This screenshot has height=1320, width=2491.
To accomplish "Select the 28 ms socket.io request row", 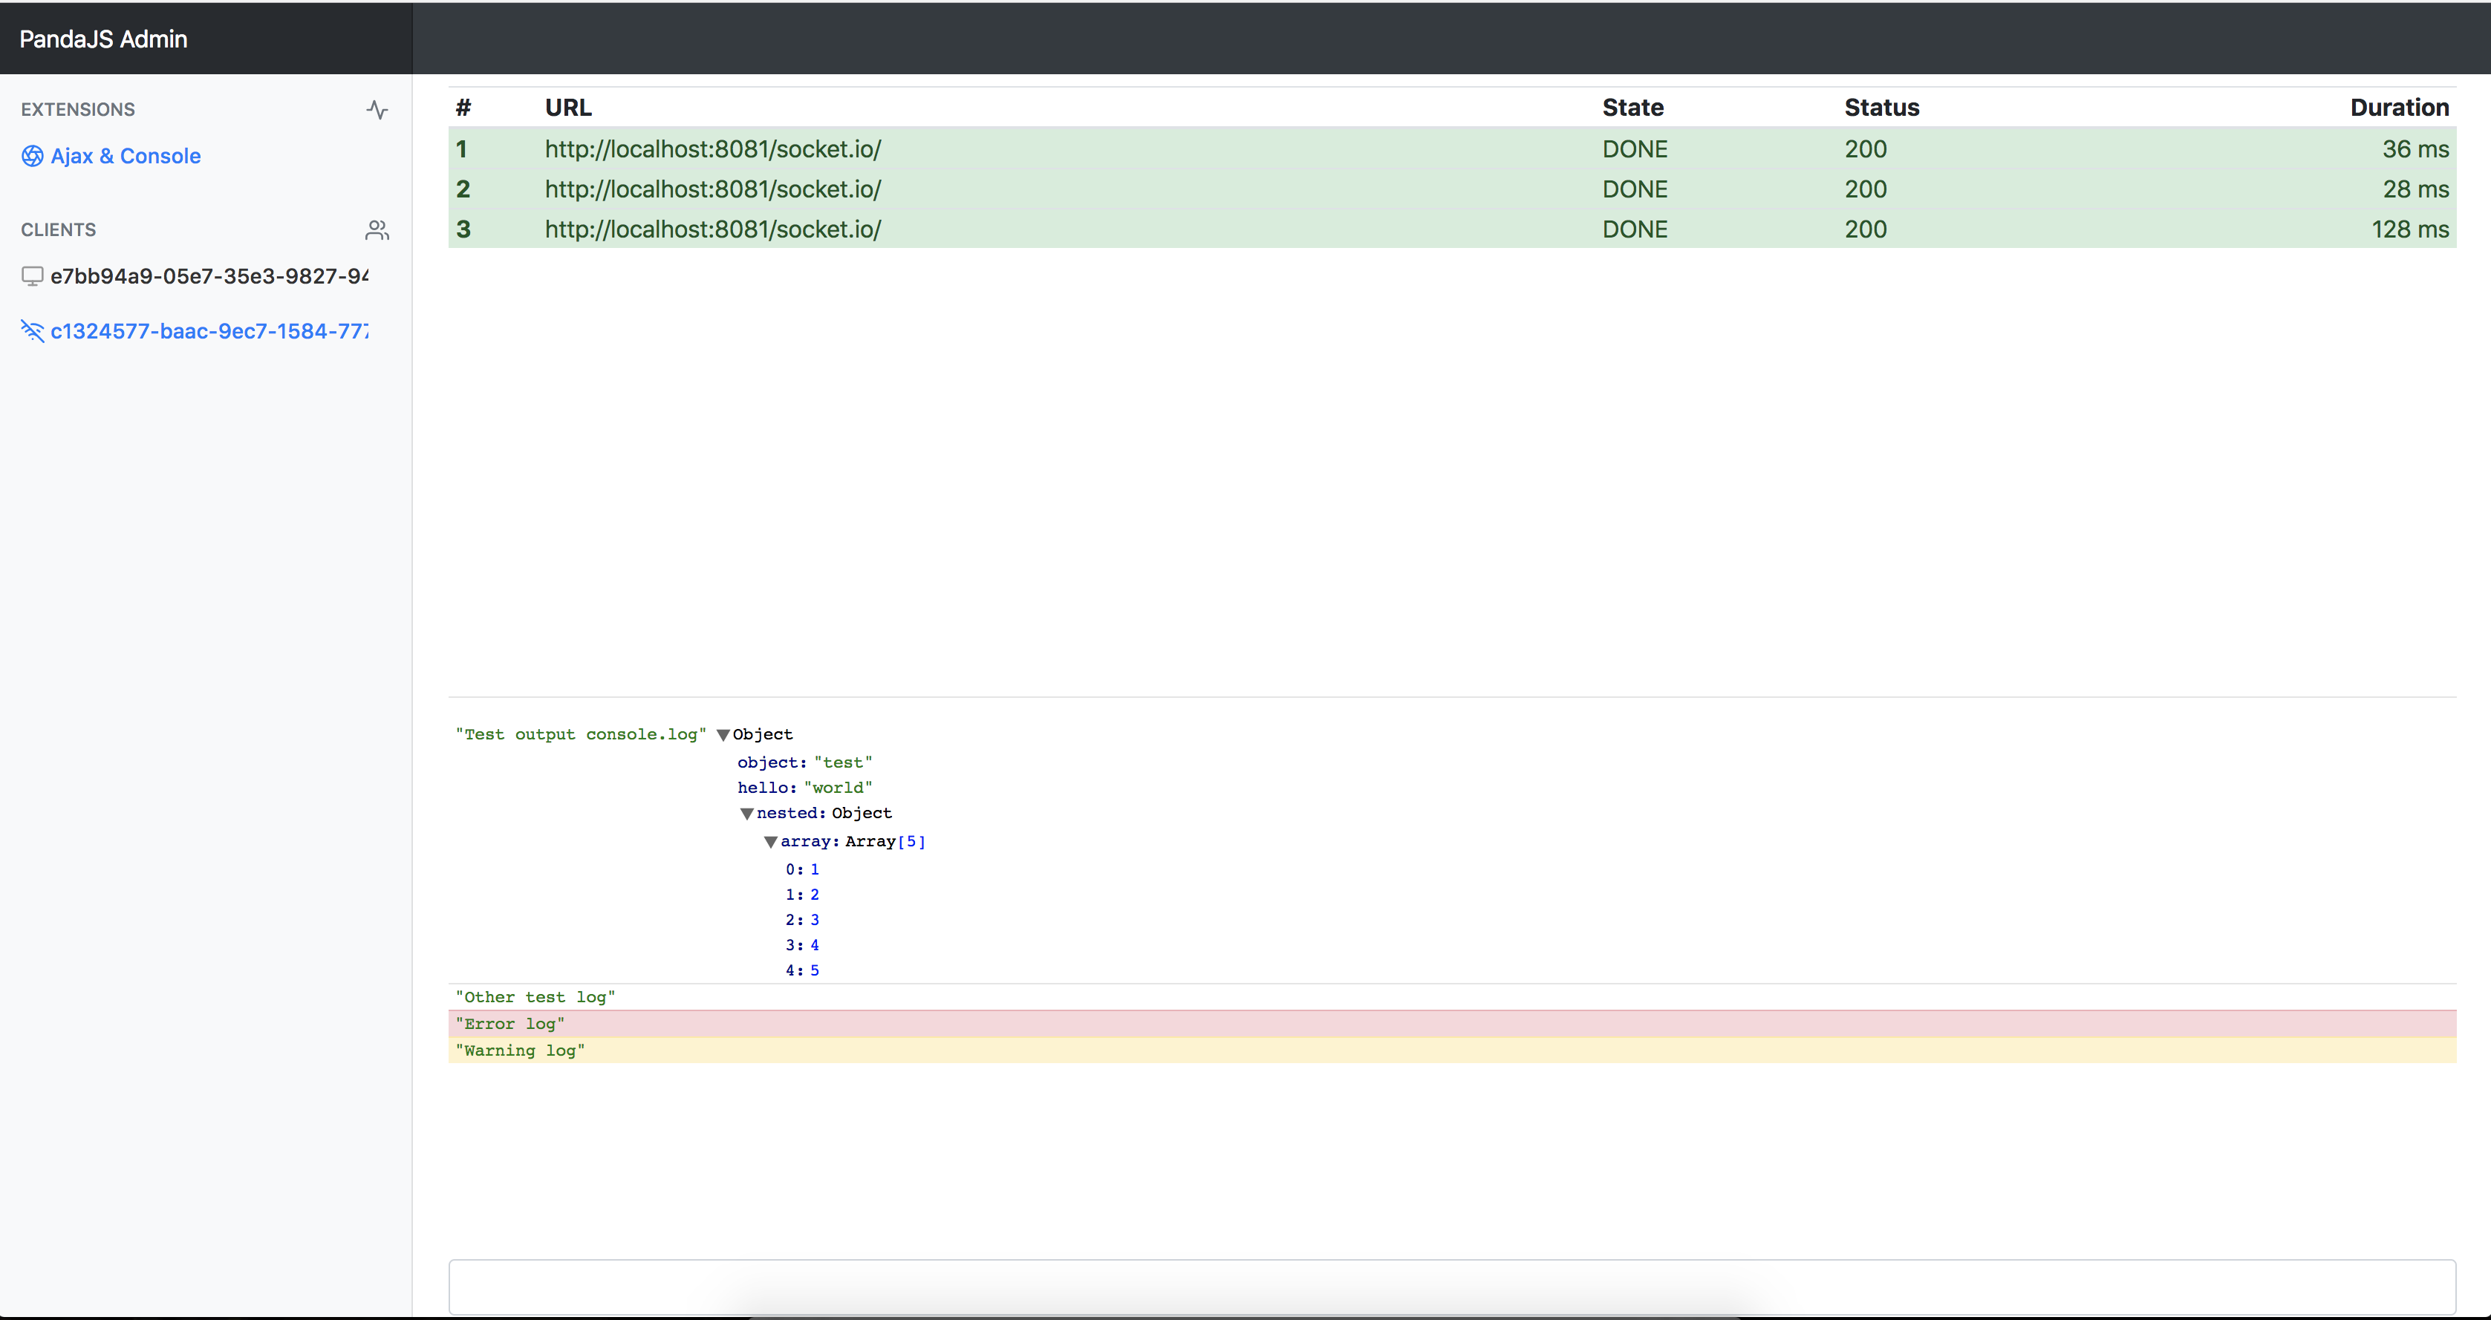I will click(x=1450, y=189).
